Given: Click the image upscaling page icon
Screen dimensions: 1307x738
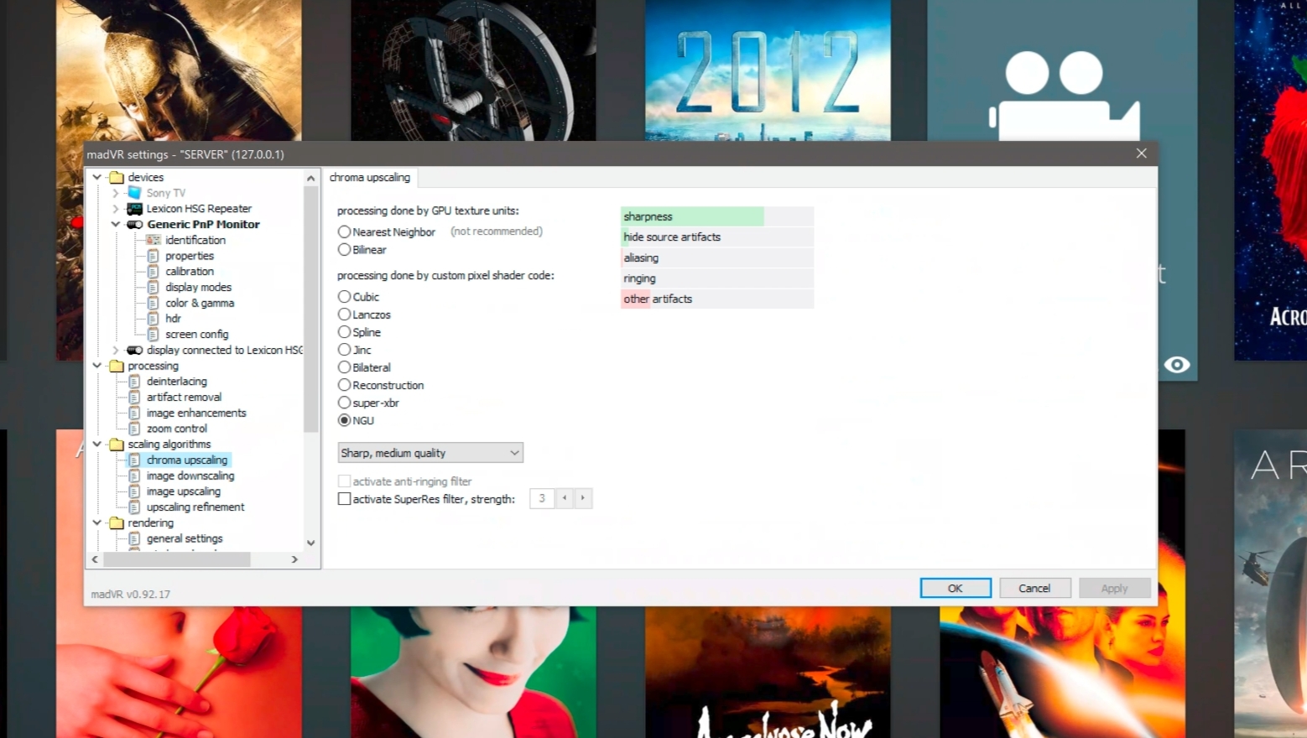Looking at the screenshot, I should (x=134, y=491).
